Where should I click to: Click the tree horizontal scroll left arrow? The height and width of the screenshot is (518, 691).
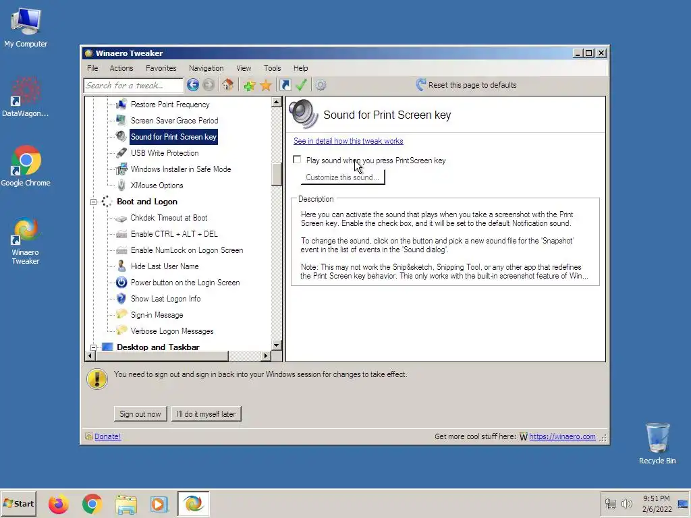90,355
